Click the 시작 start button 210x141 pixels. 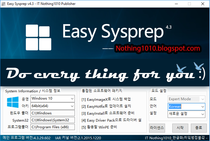pyautogui.click(x=180, y=128)
